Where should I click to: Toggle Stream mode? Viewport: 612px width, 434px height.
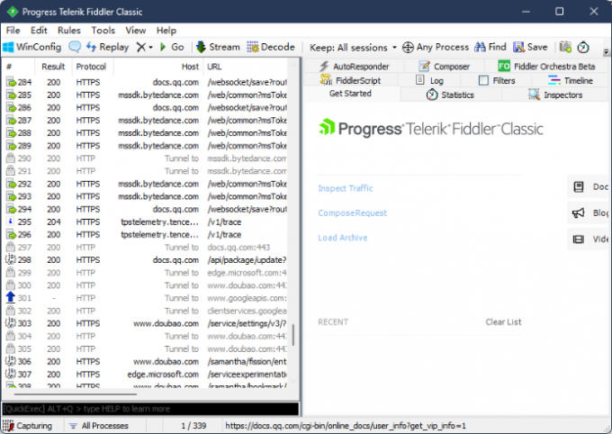click(x=218, y=47)
